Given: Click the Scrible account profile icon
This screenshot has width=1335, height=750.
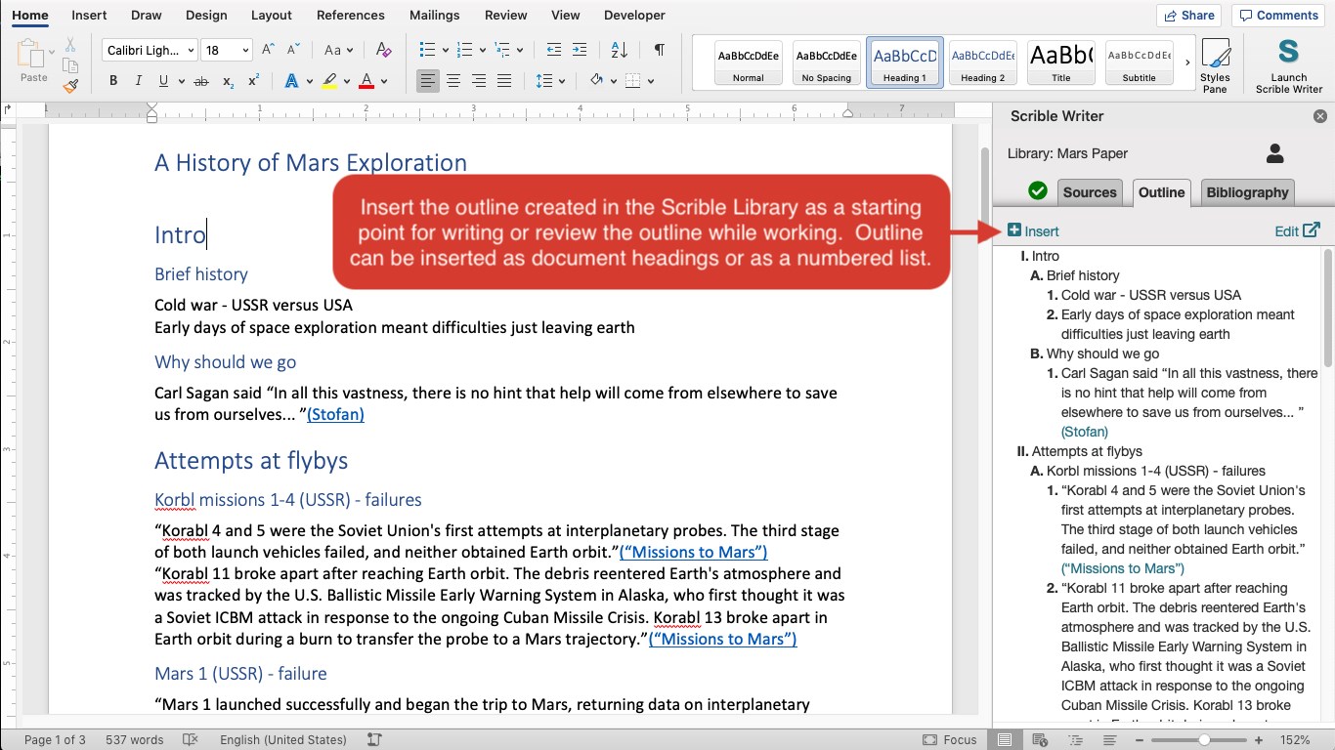Looking at the screenshot, I should coord(1274,153).
